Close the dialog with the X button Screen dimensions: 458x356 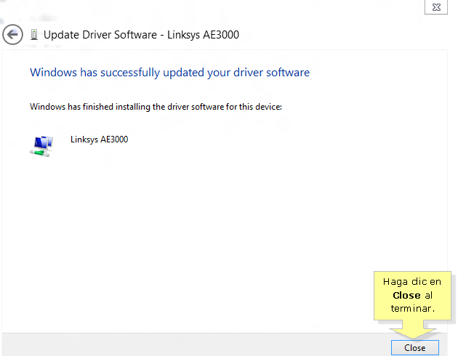[x=436, y=7]
